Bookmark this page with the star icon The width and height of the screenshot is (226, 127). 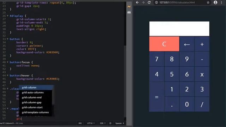click(208, 2)
